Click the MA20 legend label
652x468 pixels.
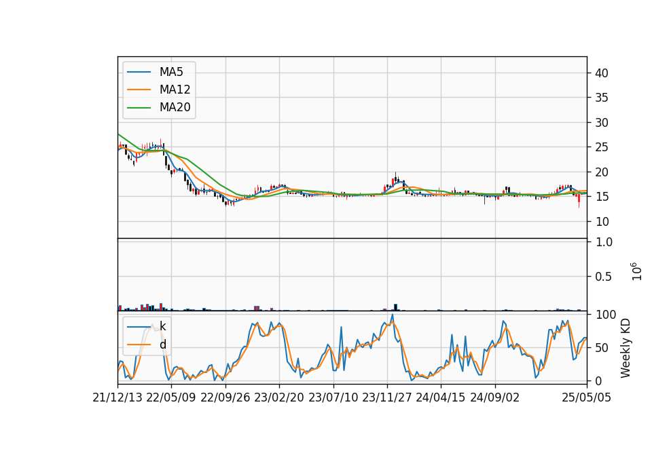pos(175,107)
